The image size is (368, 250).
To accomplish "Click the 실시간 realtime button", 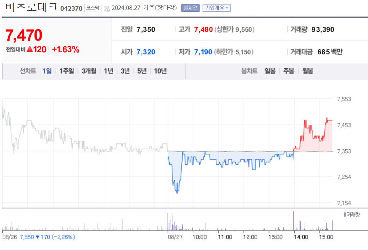I will point(190,8).
